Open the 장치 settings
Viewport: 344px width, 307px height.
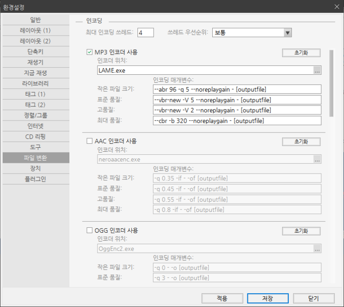(x=36, y=169)
